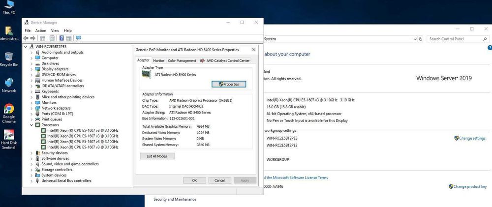Click the Security and Maintenance link

pos(175,200)
